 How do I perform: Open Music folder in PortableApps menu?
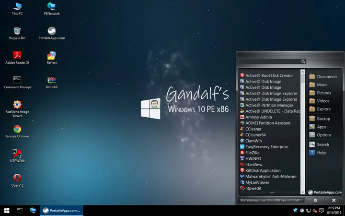(318, 84)
